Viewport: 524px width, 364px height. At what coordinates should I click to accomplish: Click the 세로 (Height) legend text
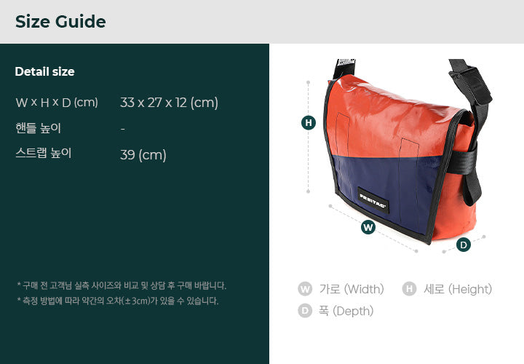click(x=458, y=289)
